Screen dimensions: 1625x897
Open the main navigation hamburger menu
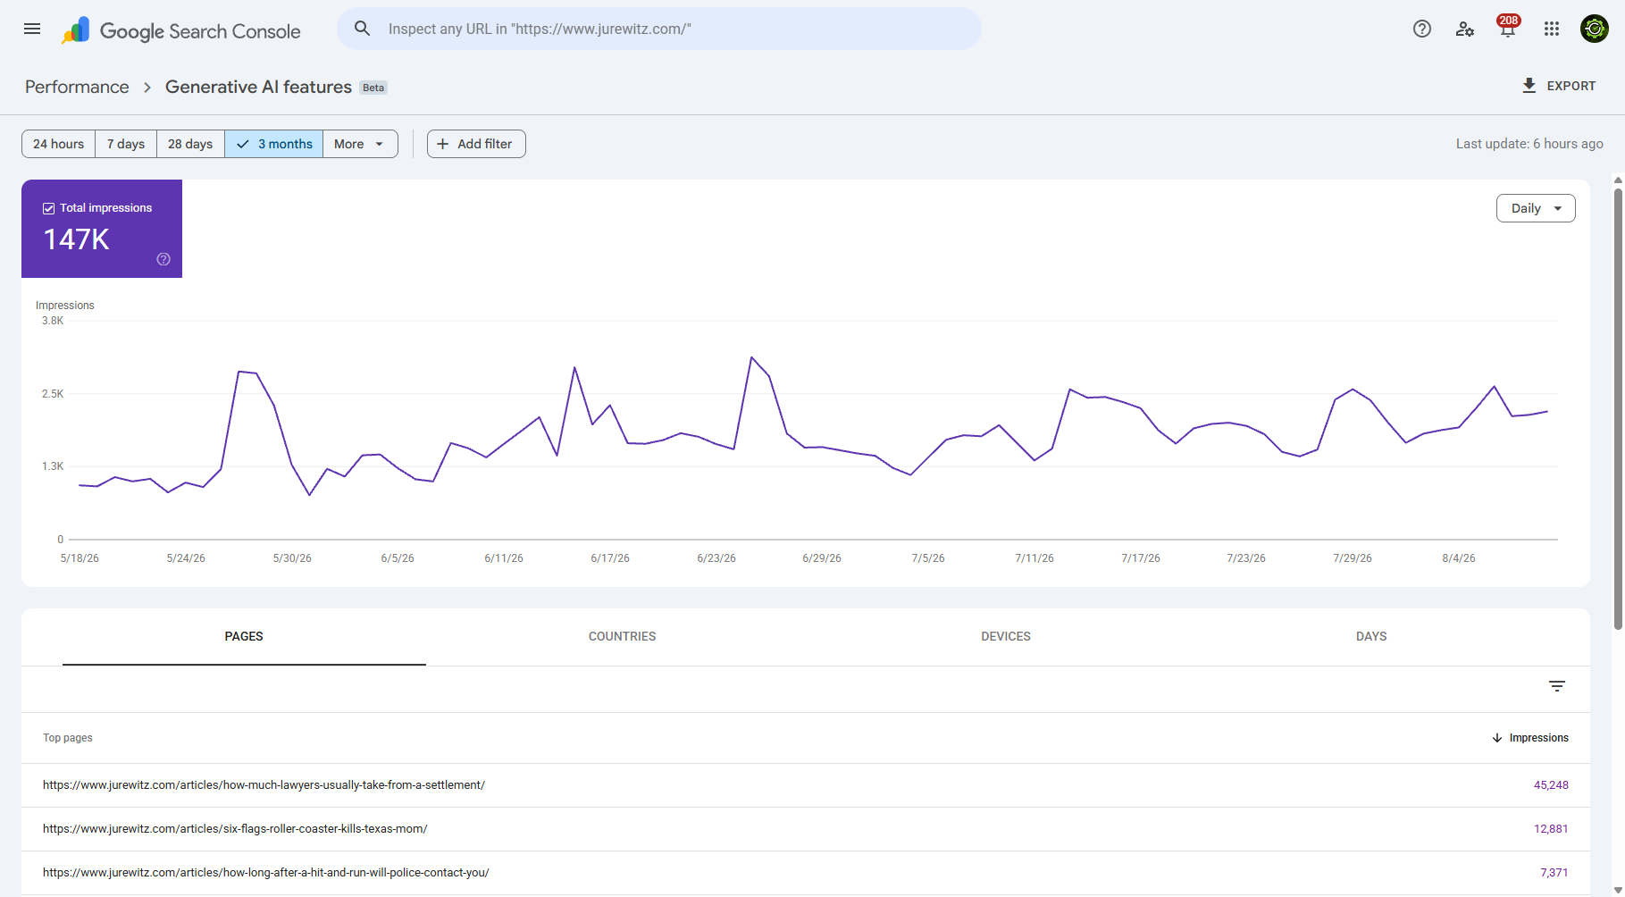pos(32,29)
